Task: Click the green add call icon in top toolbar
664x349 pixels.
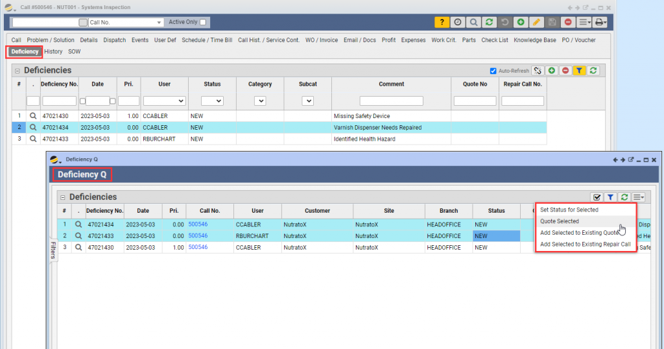Action: [521, 22]
